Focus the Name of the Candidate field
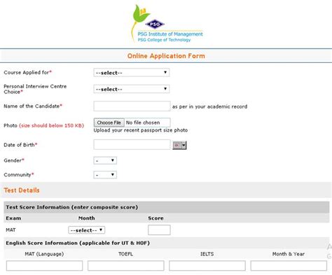 (132, 106)
